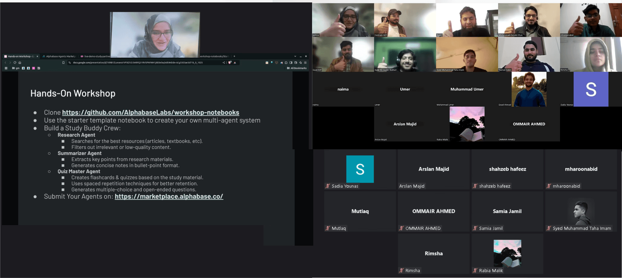Viewport: 622px width, 278px height.
Task: Switch to Hands-on Workshop tab
Action: (x=21, y=56)
